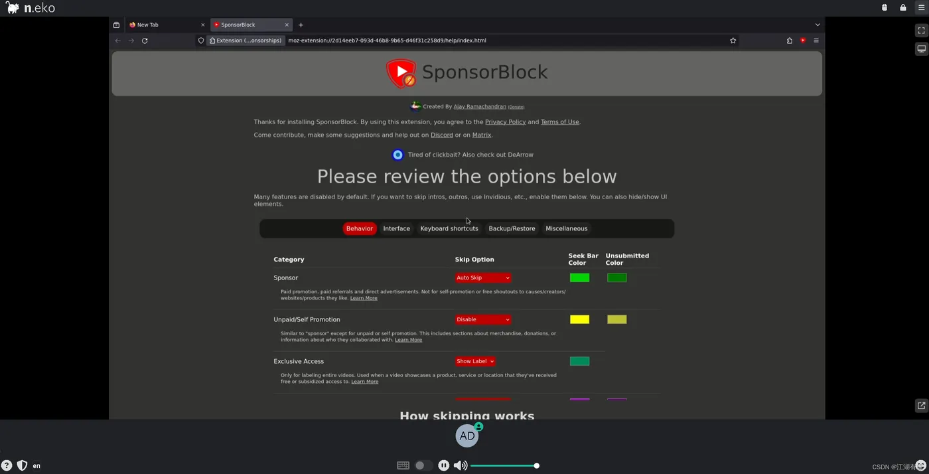Click the n.eko mouse control icon
This screenshot has width=929, height=474.
tap(884, 8)
